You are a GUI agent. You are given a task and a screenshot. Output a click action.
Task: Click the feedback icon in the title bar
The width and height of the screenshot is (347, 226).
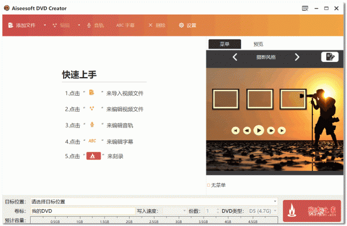(305, 9)
